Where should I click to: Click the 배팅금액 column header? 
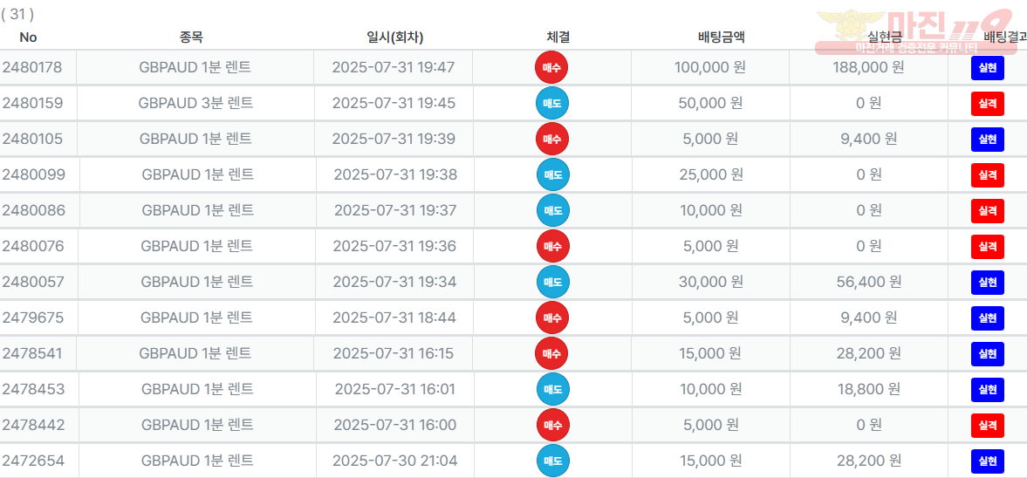[x=722, y=38]
